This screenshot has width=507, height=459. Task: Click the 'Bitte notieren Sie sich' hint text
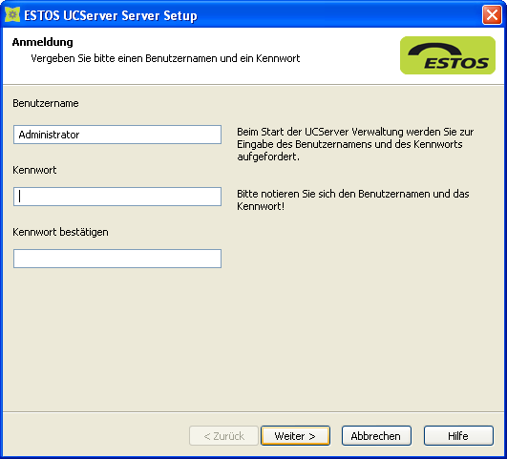[x=352, y=200]
